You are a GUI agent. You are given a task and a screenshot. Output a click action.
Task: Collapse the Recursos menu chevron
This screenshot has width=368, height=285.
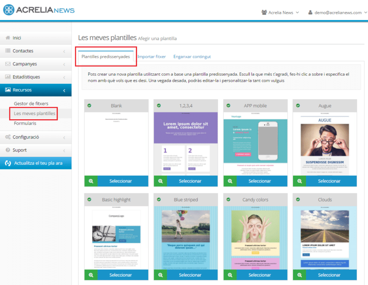click(x=65, y=90)
